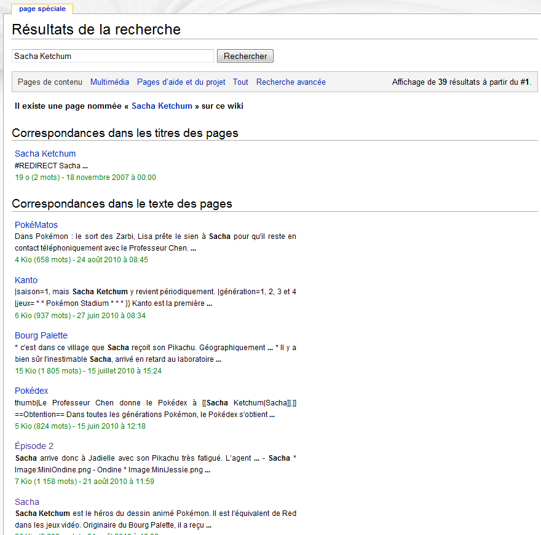Click the PokéMatos snippet 'Dans Pokémon : le sort des Zarbi'
Viewport: 541px width, 535px height.
pyautogui.click(x=156, y=243)
